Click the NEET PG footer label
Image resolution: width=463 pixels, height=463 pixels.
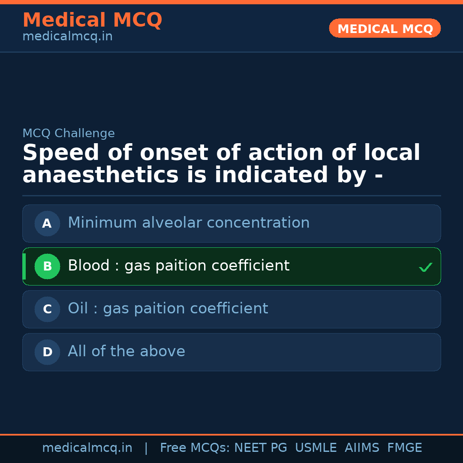pos(260,448)
